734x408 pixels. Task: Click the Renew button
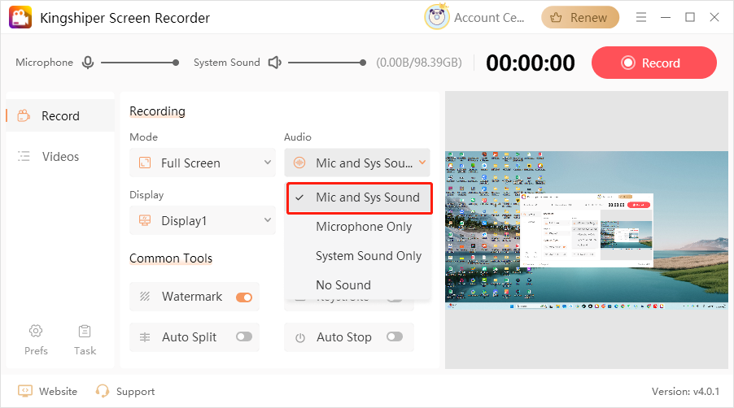tap(580, 17)
